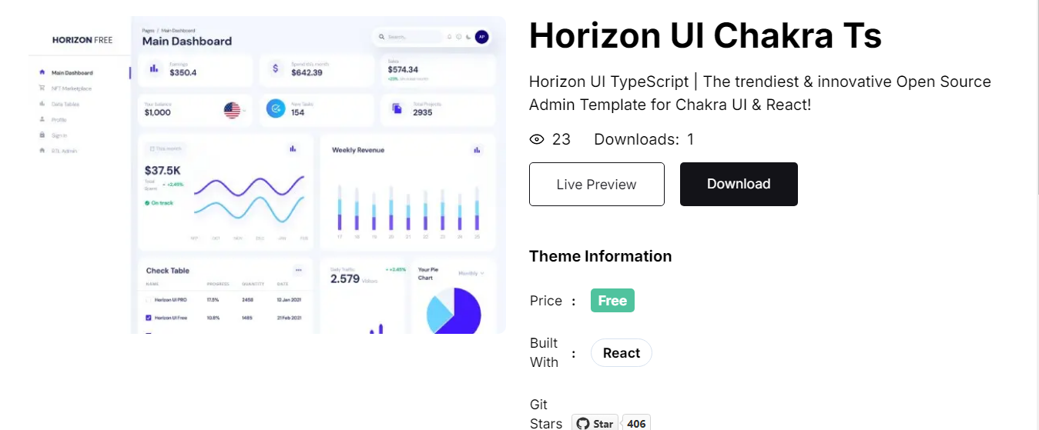1039x430 pixels.
Task: Open the Live Preview button
Action: coord(596,184)
